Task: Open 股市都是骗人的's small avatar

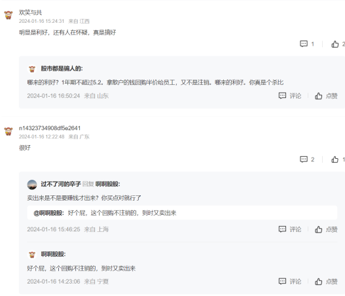Action: tap(32, 69)
